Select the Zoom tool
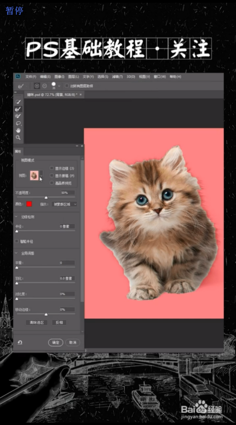This screenshot has width=236, height=425. coord(18,137)
